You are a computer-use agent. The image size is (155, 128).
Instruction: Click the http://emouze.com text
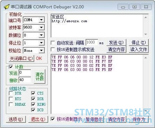point(69,21)
